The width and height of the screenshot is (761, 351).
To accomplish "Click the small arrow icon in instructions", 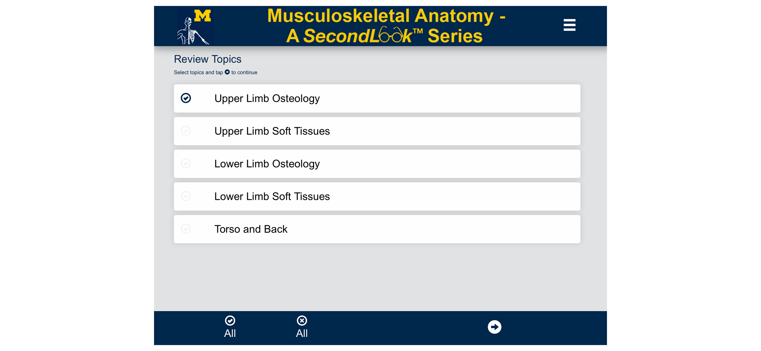I will pyautogui.click(x=227, y=72).
